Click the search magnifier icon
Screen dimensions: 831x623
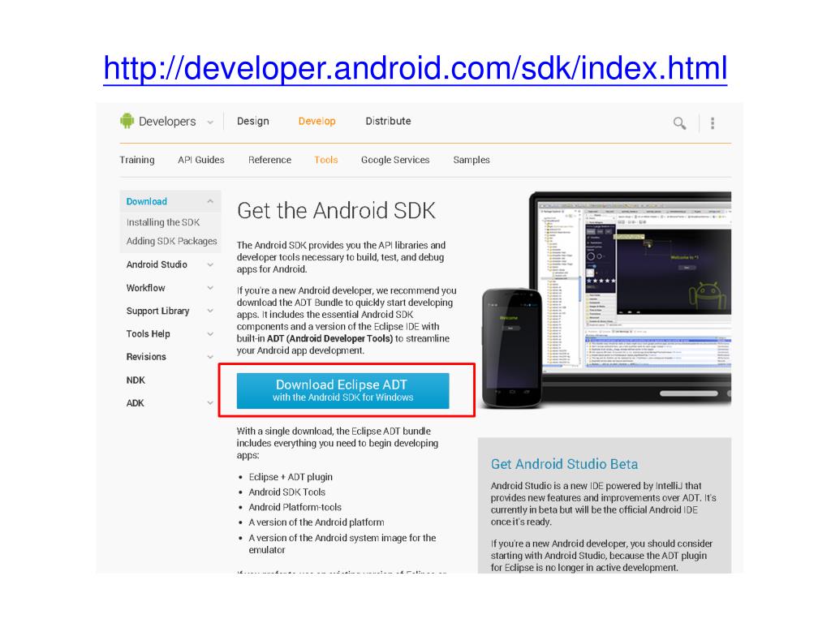click(679, 123)
